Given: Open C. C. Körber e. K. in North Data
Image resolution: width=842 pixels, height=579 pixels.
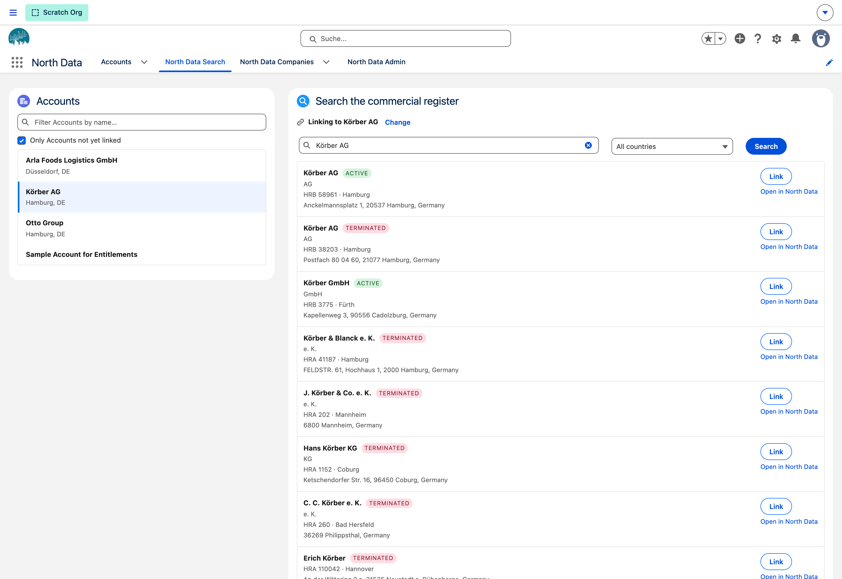Looking at the screenshot, I should coord(789,522).
